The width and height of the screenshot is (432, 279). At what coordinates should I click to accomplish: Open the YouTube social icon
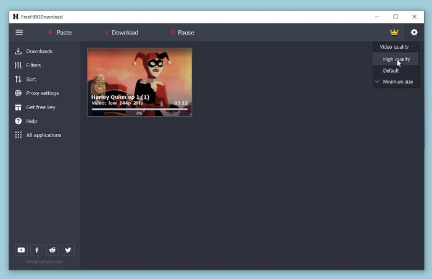[21, 250]
